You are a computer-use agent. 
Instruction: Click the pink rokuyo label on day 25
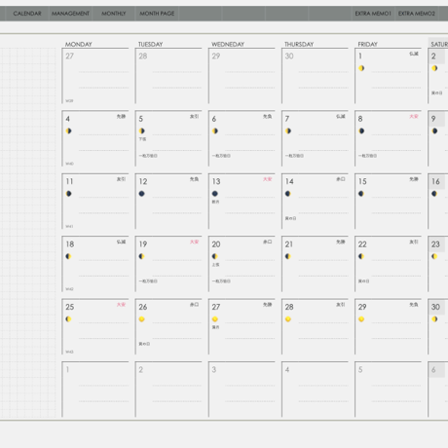[121, 305]
